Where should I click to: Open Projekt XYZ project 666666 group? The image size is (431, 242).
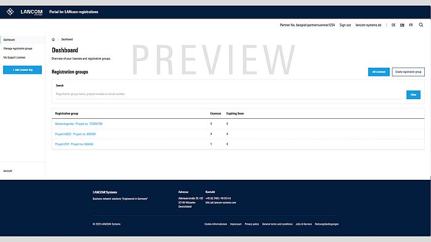click(75, 144)
